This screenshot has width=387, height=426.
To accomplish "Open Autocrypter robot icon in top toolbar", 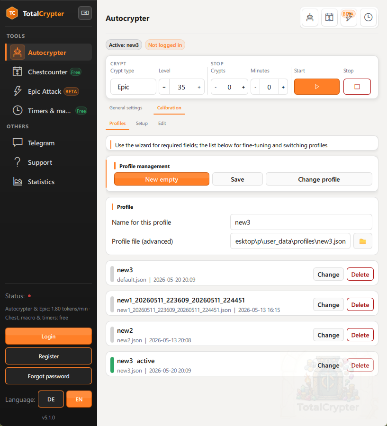I will click(310, 18).
